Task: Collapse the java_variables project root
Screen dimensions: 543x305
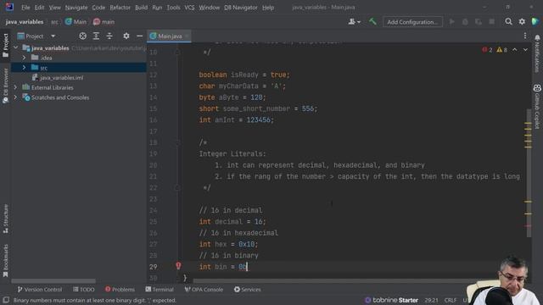Action: click(x=15, y=47)
